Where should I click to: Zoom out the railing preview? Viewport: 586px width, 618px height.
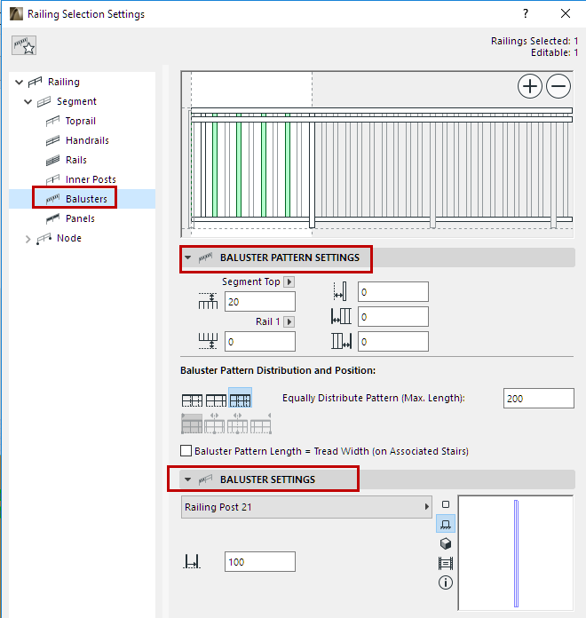click(558, 86)
